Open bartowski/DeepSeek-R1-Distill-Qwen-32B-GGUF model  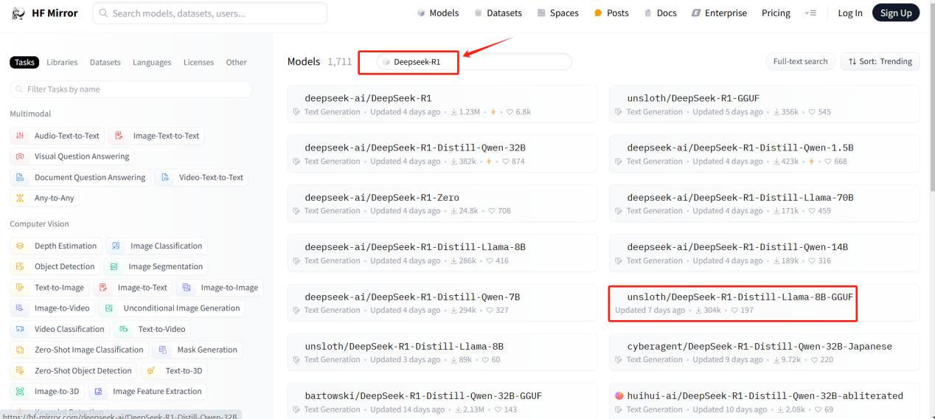coord(442,401)
